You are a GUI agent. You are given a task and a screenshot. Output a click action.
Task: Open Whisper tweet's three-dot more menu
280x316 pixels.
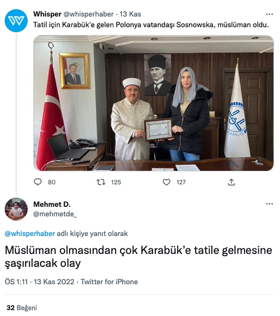click(269, 14)
